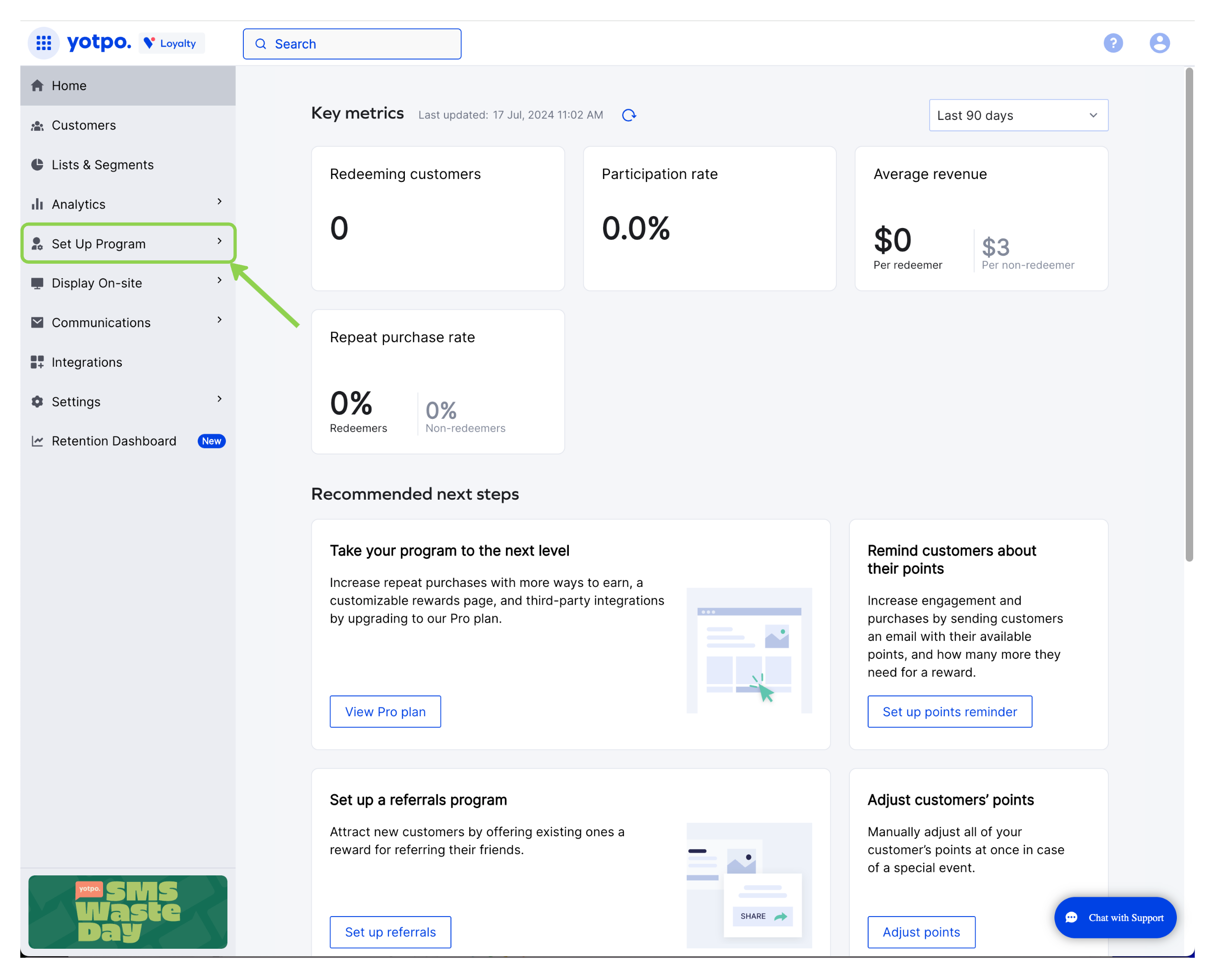Click the Repeat purchase rate card title

click(402, 337)
